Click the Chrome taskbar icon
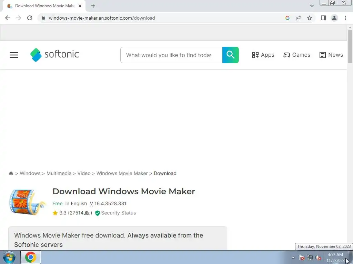The image size is (353, 264). [x=31, y=257]
